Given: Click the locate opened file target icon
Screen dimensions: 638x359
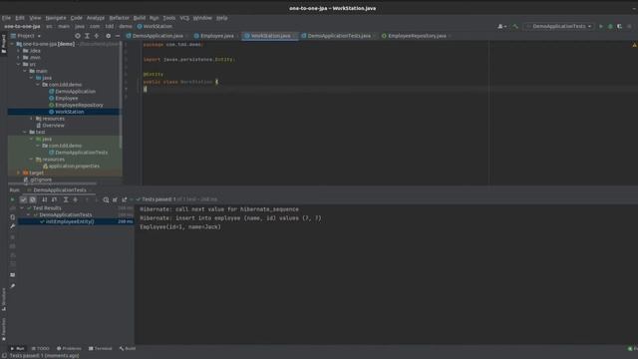Looking at the screenshot, I should coord(78,36).
